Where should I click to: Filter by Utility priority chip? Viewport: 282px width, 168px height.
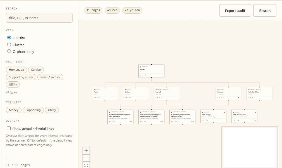click(x=52, y=110)
